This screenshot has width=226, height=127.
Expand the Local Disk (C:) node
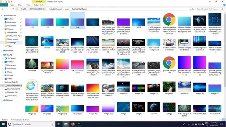coord(3,82)
